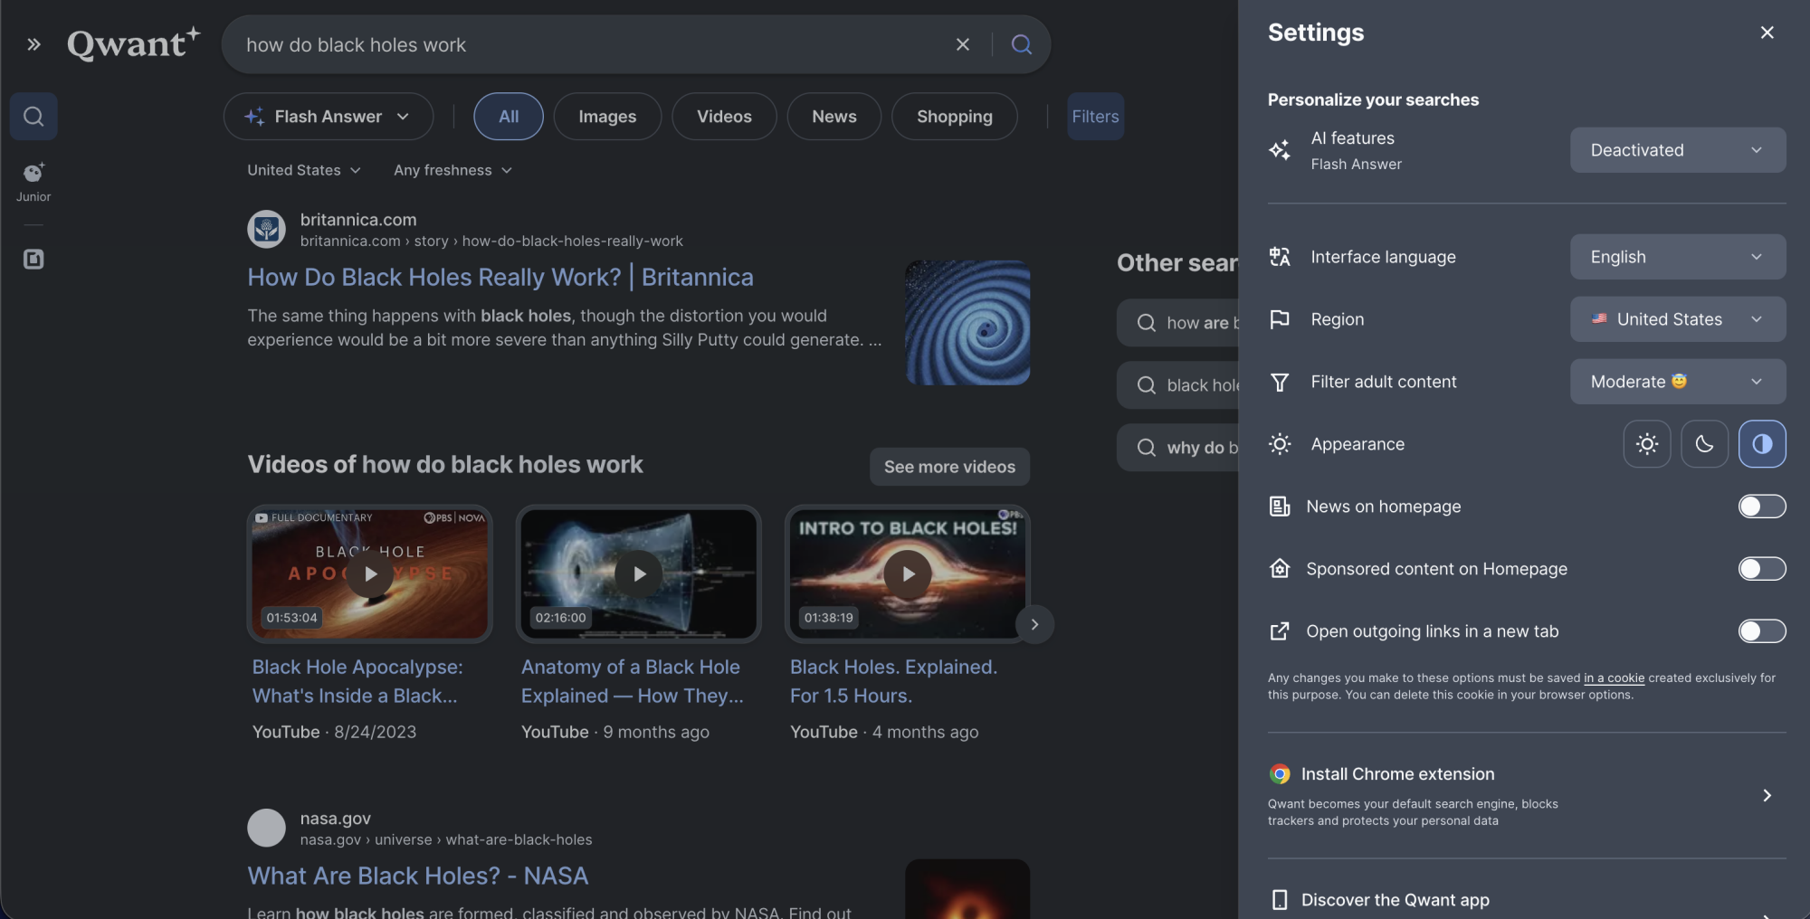Open the United States region filter

click(x=304, y=170)
